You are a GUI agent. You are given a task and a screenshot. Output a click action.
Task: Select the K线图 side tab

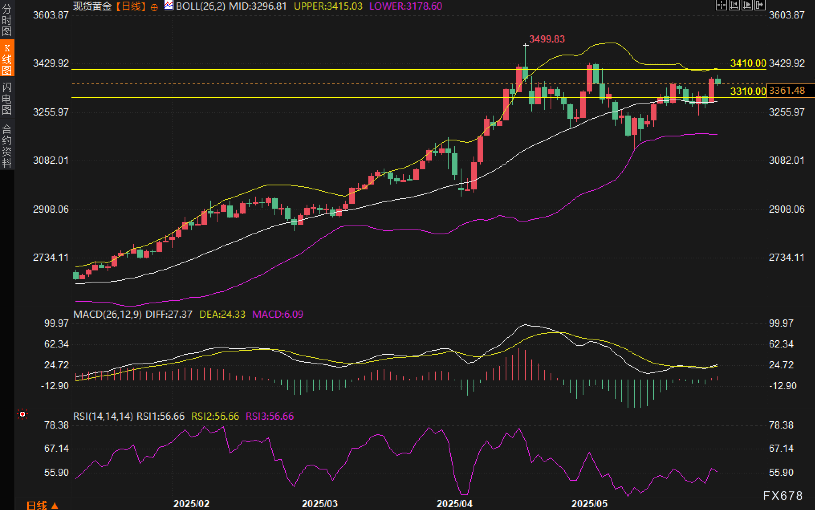point(7,59)
